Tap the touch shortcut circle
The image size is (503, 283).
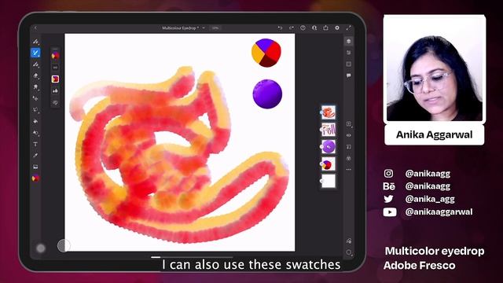(x=64, y=245)
